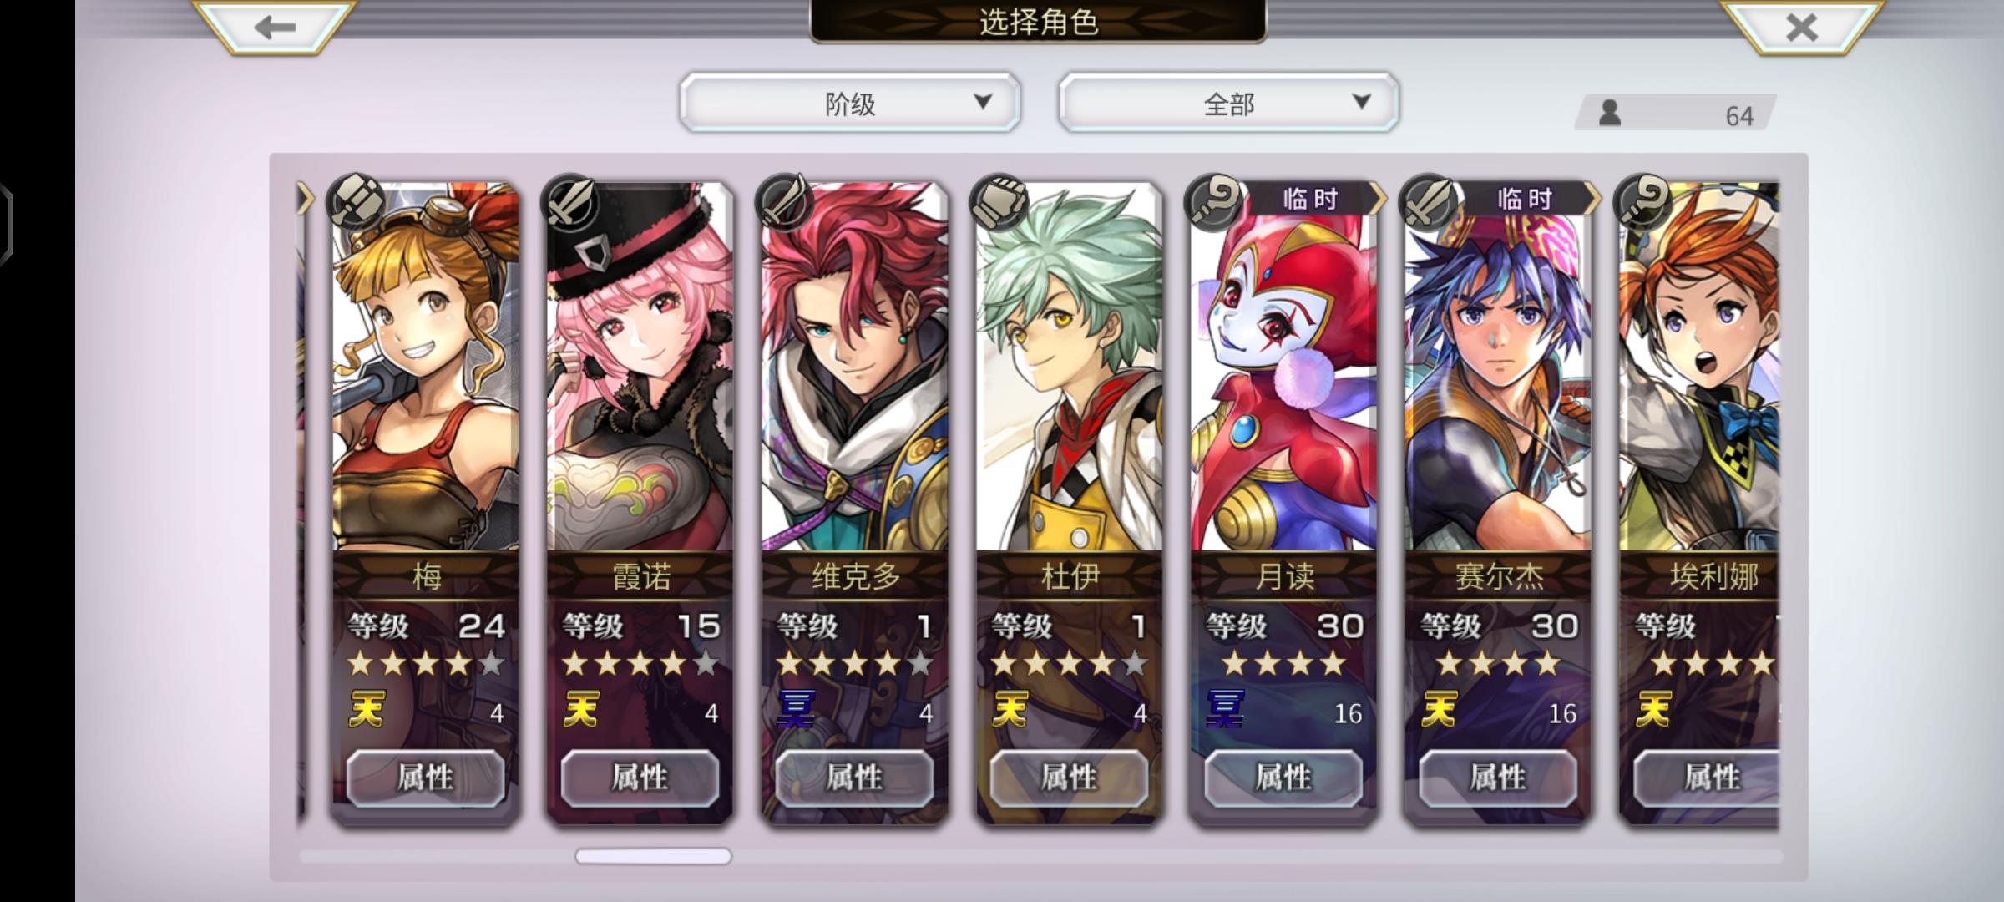Click the character count icon showing 64

click(x=1610, y=113)
